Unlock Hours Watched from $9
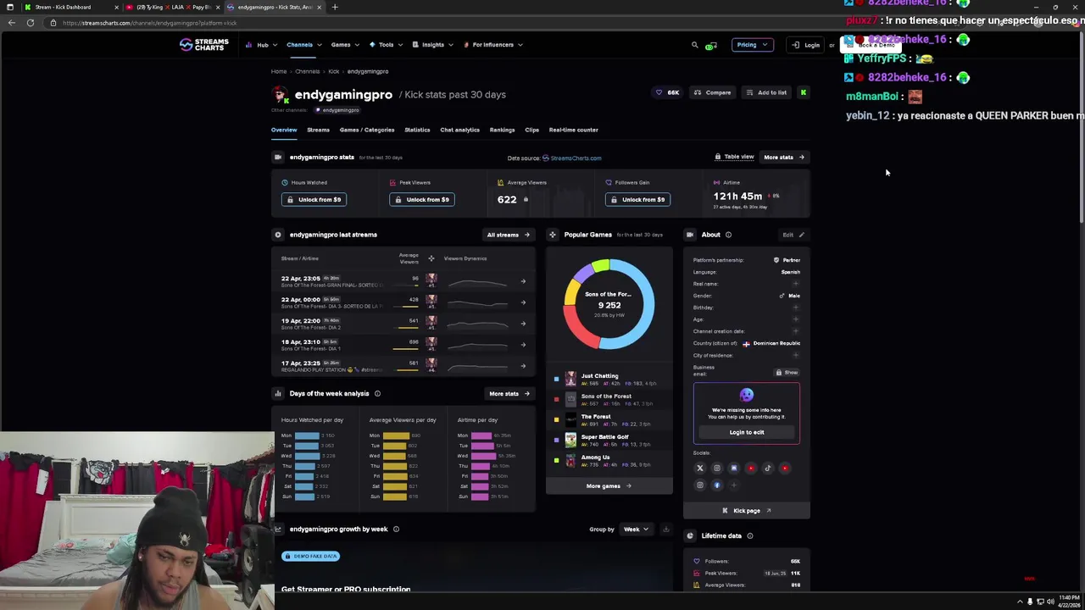This screenshot has height=610, width=1085. (314, 200)
